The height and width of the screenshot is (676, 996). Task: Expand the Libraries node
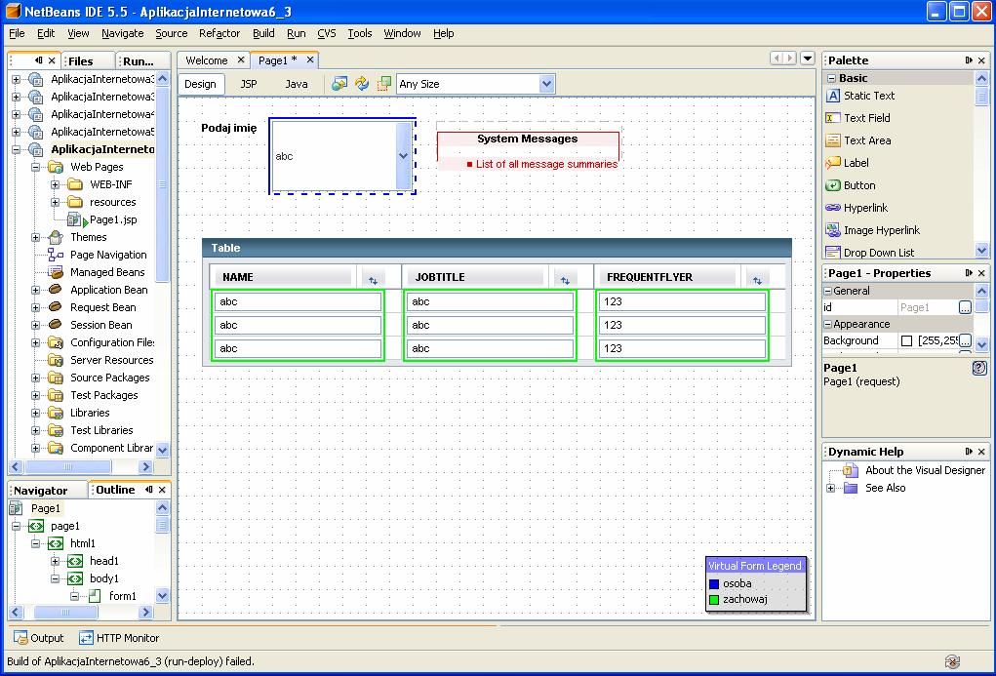[x=35, y=413]
